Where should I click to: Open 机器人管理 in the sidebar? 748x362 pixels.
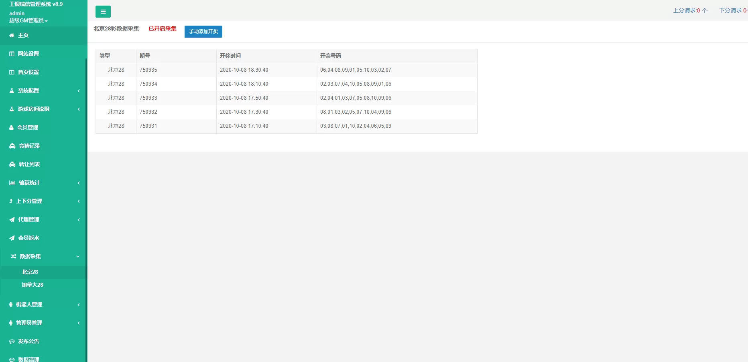click(29, 305)
